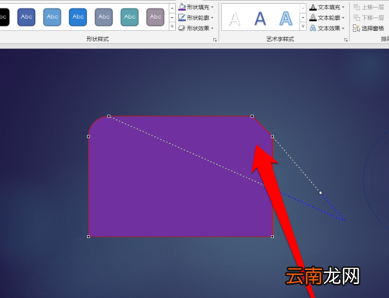The image size is (389, 298).
Task: Open the 形状效果 dropdown arrow
Action: [x=212, y=28]
